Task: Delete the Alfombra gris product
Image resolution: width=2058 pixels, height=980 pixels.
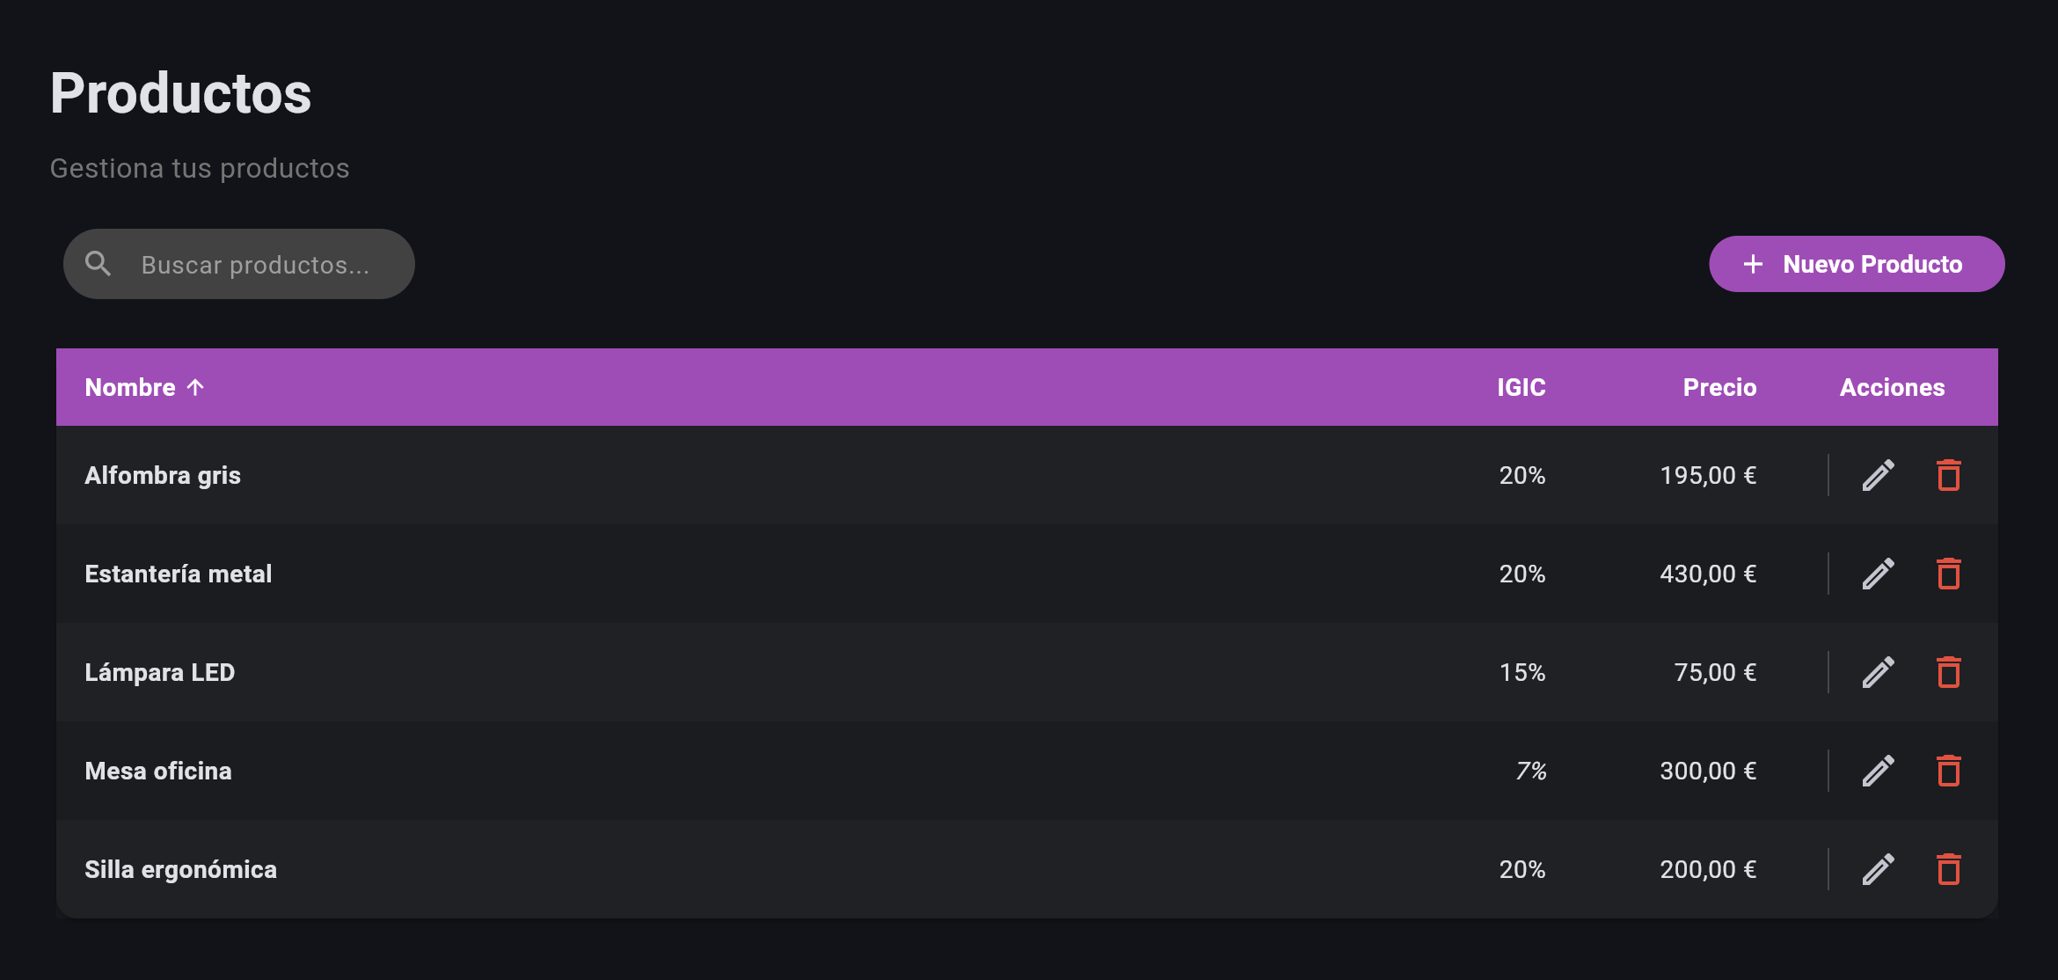Action: point(1948,475)
